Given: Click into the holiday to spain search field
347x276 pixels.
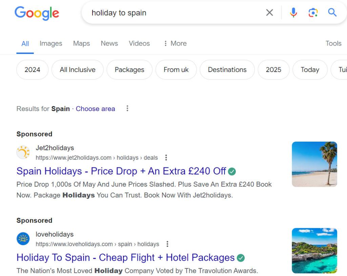Looking at the screenshot, I should [x=175, y=13].
